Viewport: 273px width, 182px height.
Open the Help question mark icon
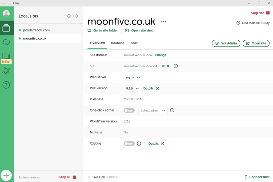(x=6, y=85)
